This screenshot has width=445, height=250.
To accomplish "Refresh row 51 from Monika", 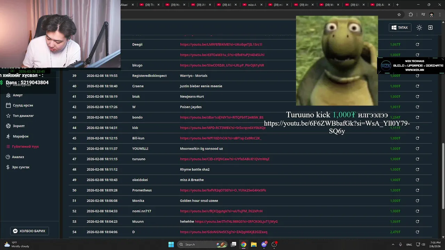I will 417,201.
